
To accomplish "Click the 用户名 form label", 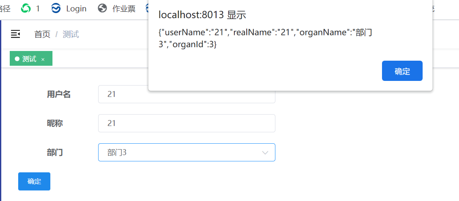I will point(59,94).
